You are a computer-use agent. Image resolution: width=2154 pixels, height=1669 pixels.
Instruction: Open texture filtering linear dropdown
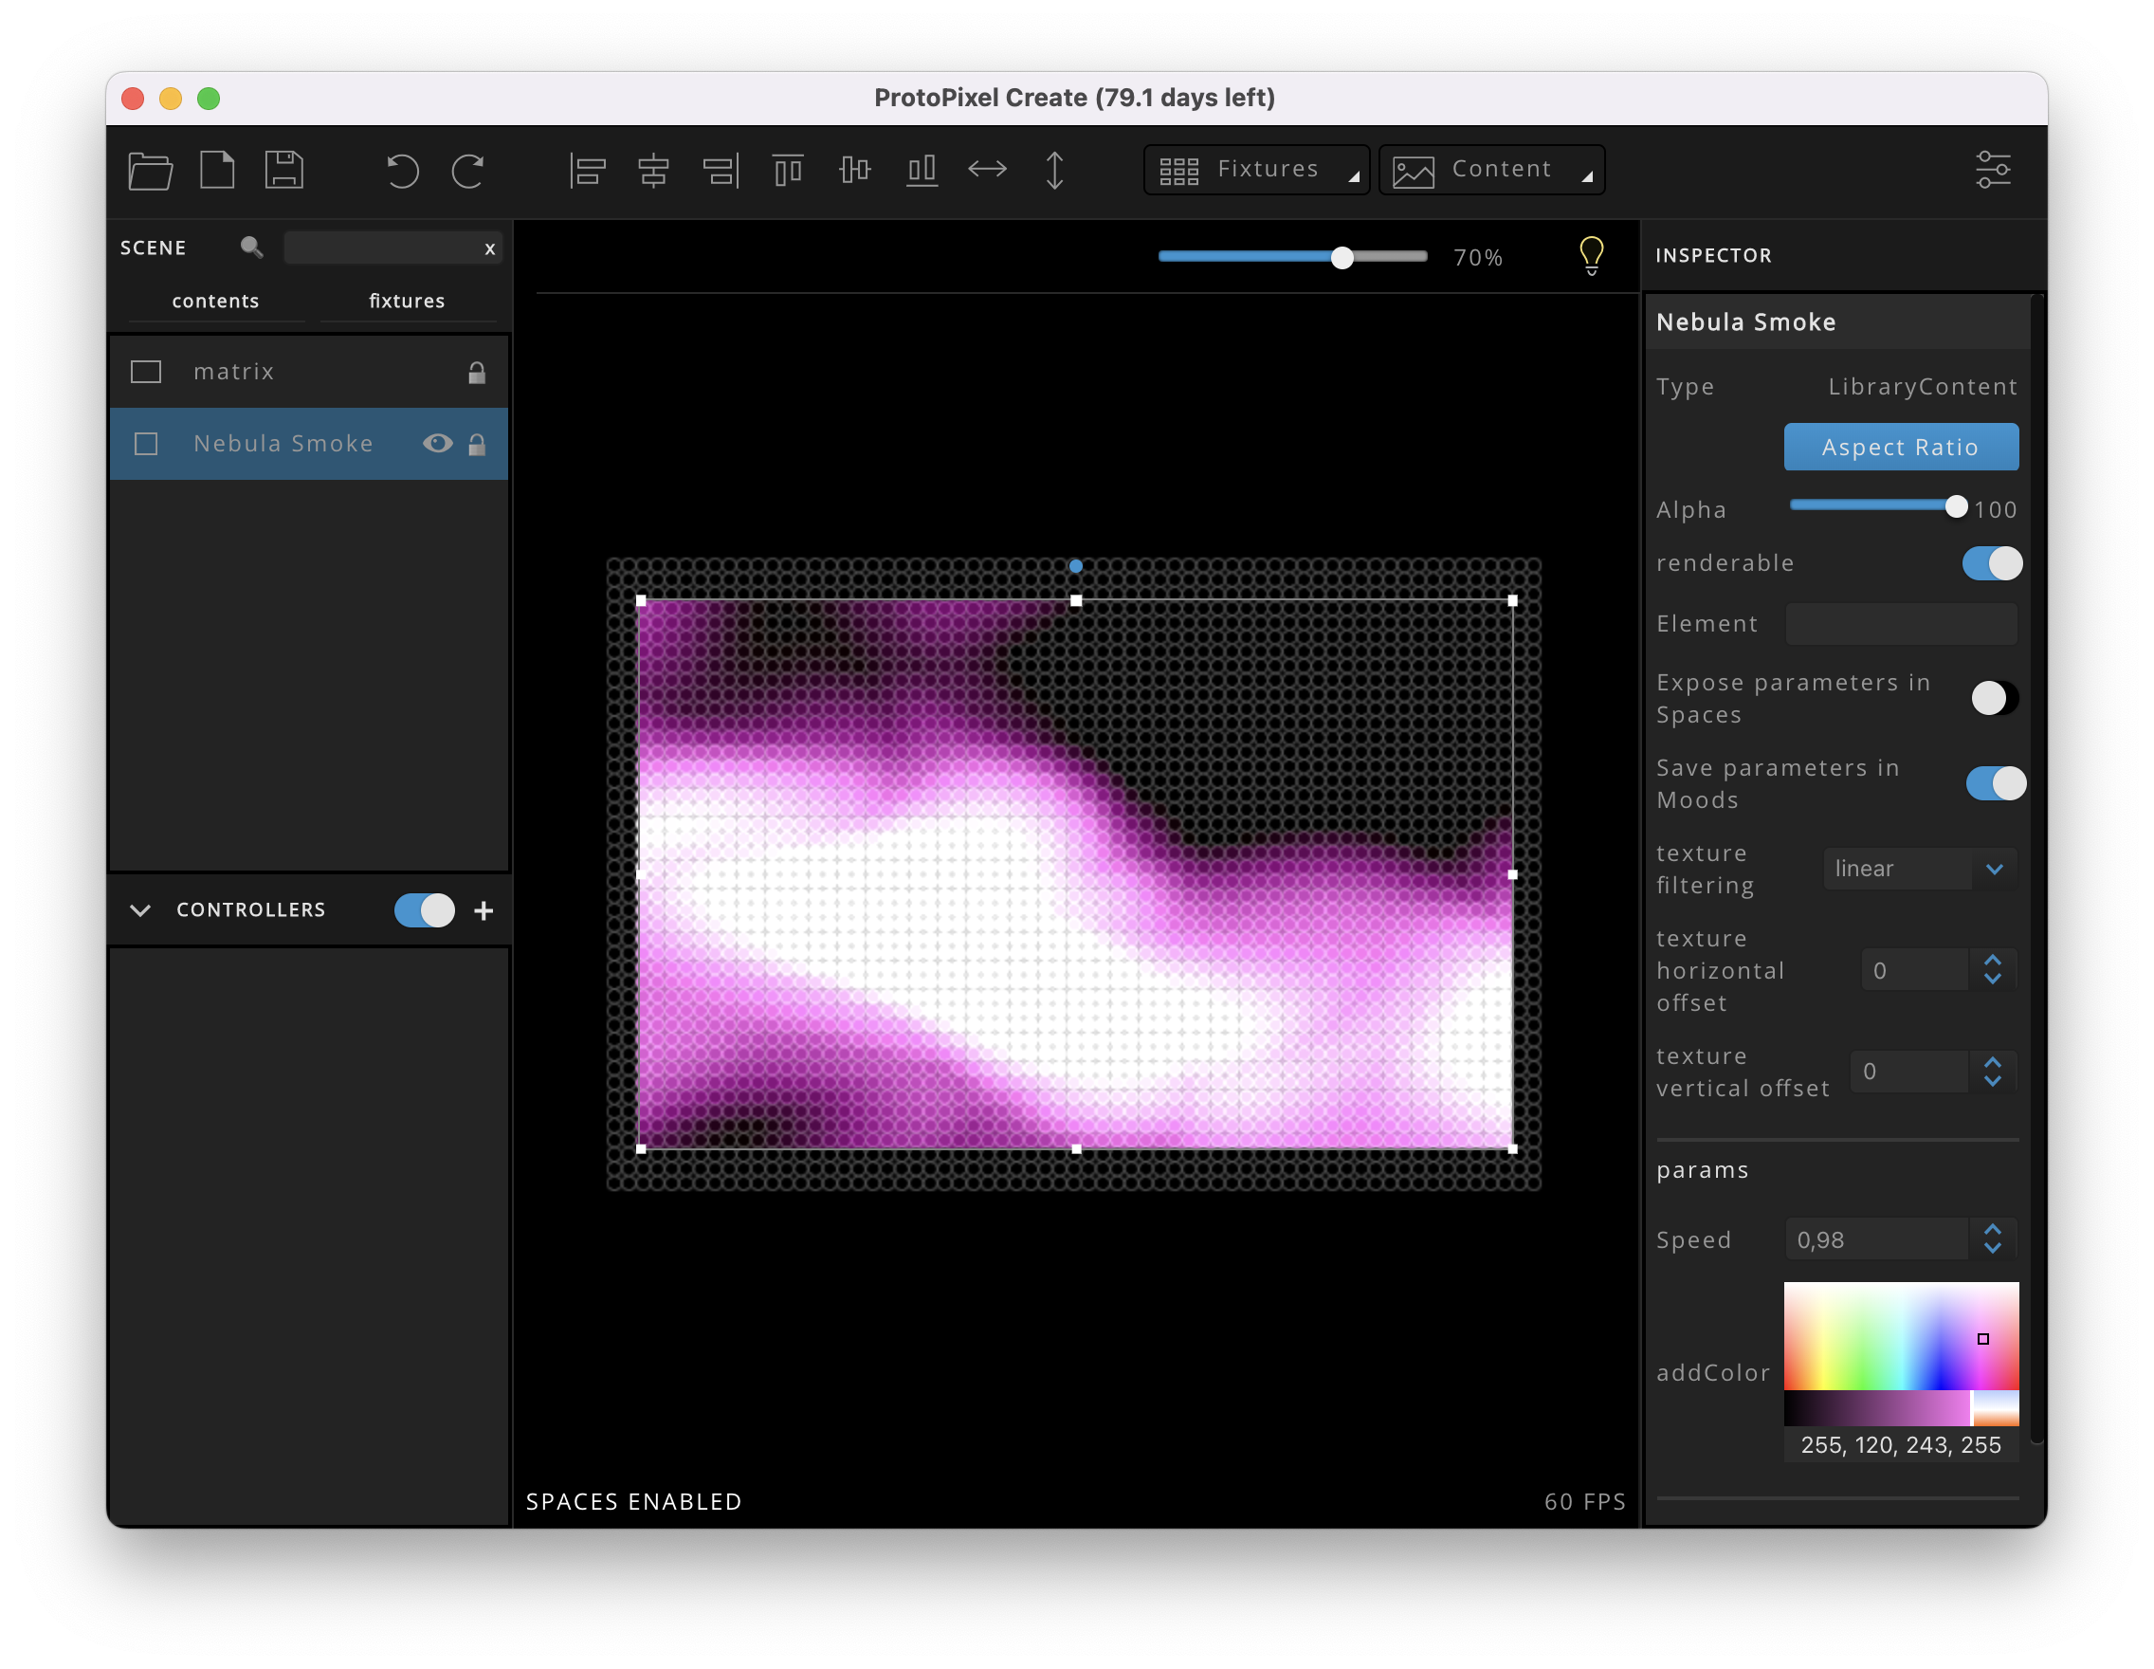click(1919, 869)
